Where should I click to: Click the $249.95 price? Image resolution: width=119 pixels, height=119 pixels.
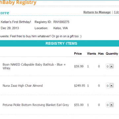(x=80, y=86)
